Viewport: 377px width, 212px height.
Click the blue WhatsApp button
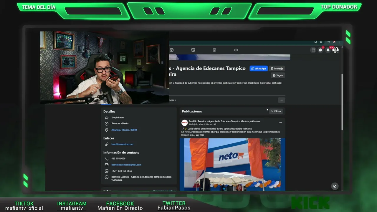click(x=259, y=69)
